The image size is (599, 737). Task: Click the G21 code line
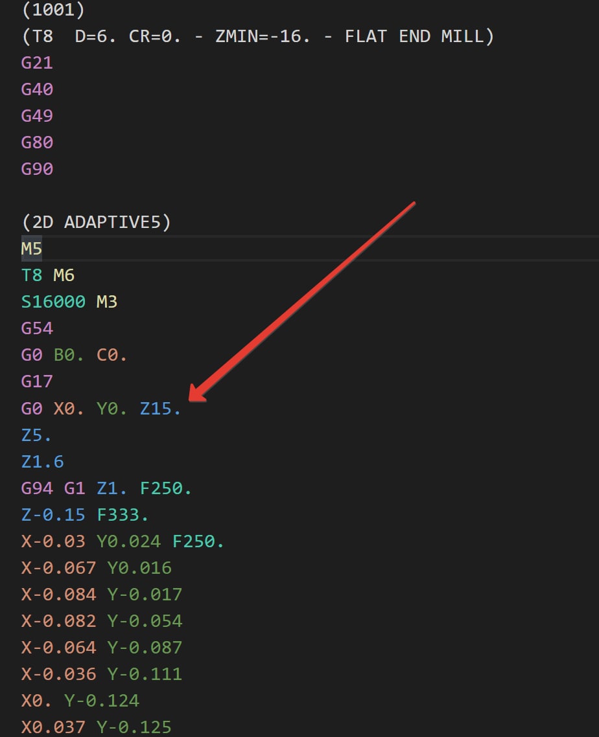37,63
